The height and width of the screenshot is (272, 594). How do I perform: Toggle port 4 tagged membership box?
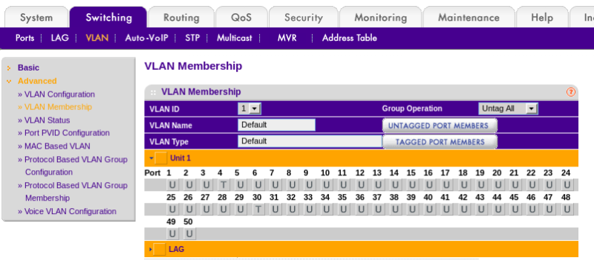click(223, 185)
